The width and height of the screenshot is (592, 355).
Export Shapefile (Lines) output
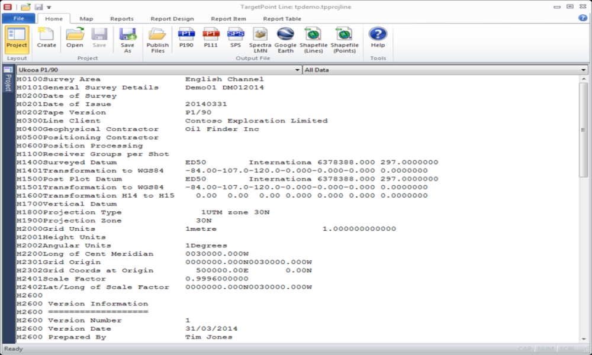click(313, 40)
